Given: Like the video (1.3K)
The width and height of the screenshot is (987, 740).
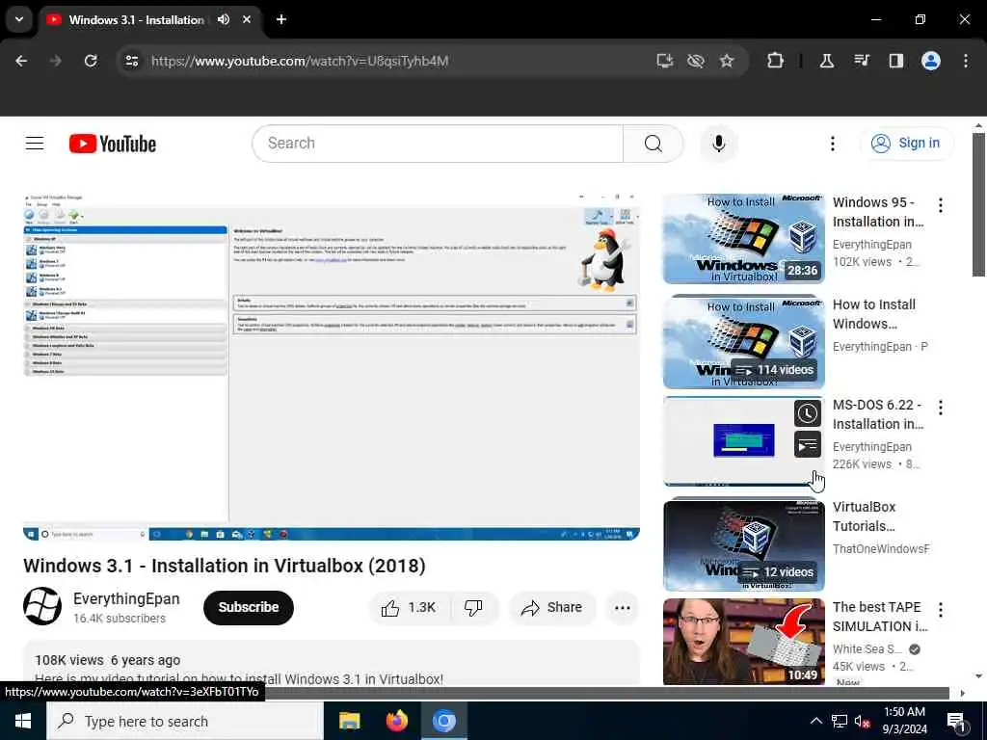Looking at the screenshot, I should 409,607.
